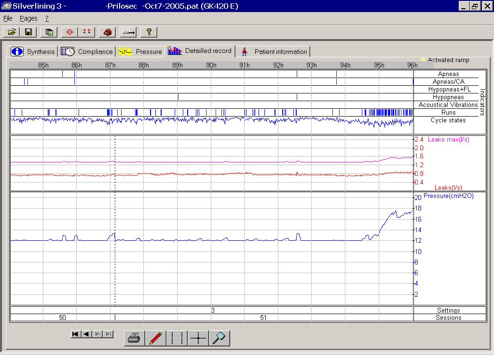This screenshot has height=355, width=494.
Task: Click the Sessions row label
Action: [x=448, y=317]
